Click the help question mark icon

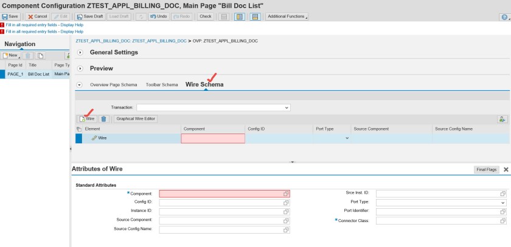click(504, 17)
